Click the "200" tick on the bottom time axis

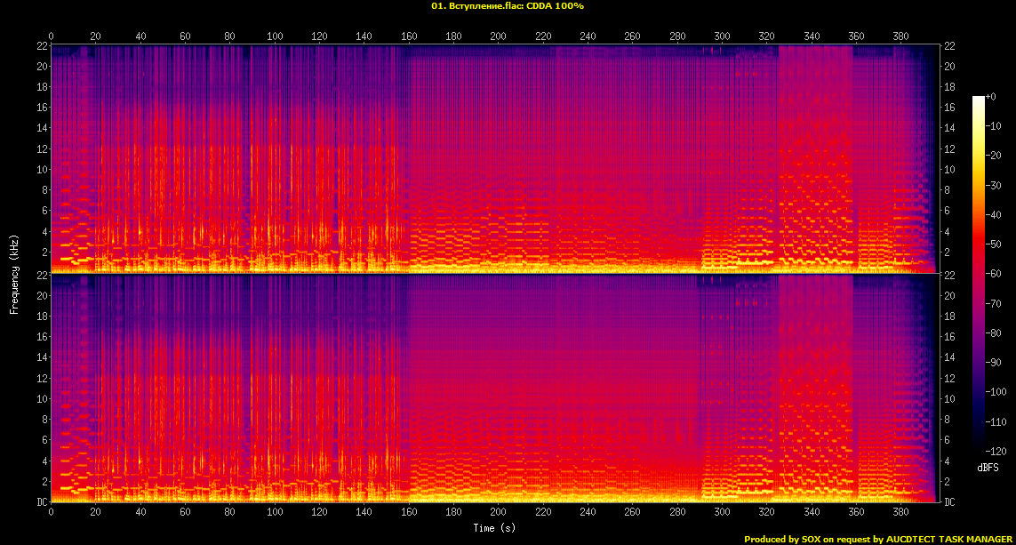498,513
